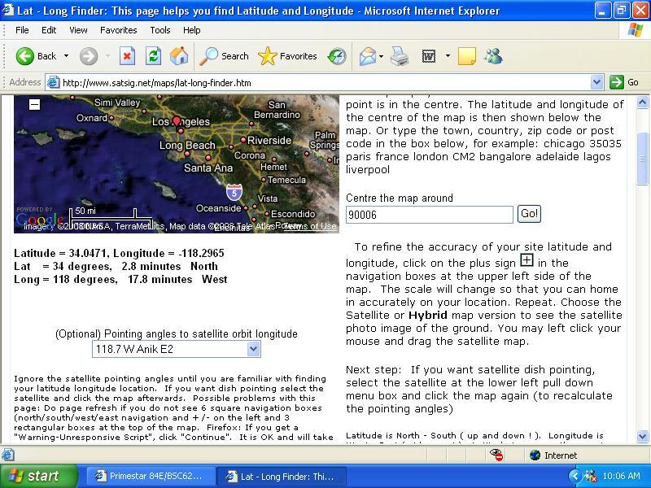Click the blocked privacy eye status icon

pyautogui.click(x=496, y=455)
